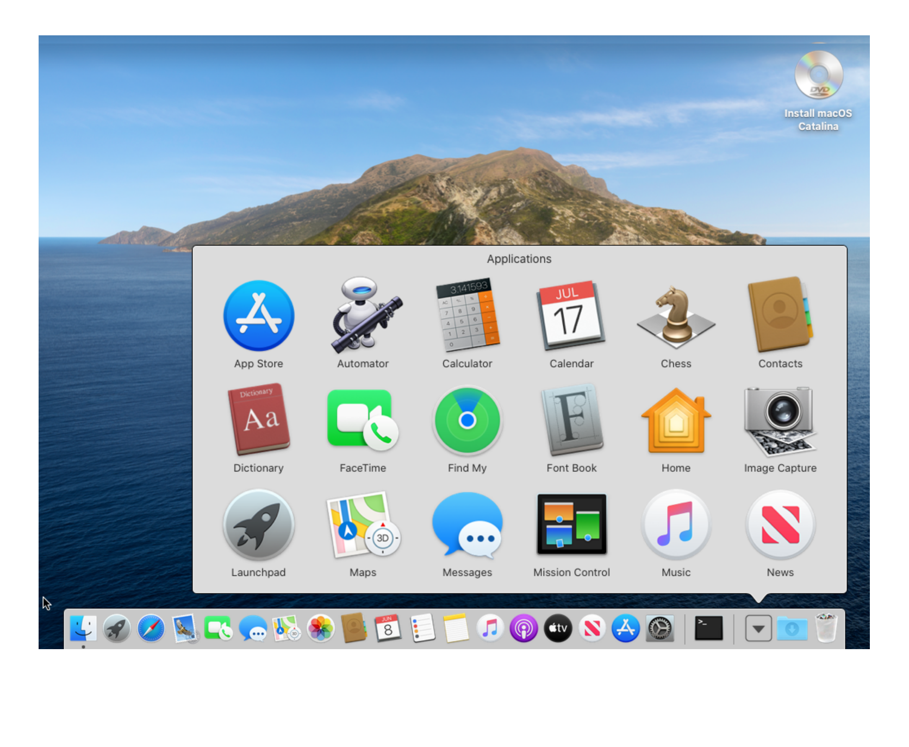Open Contacts from the Applications stack grid
909x747 pixels.
(780, 315)
